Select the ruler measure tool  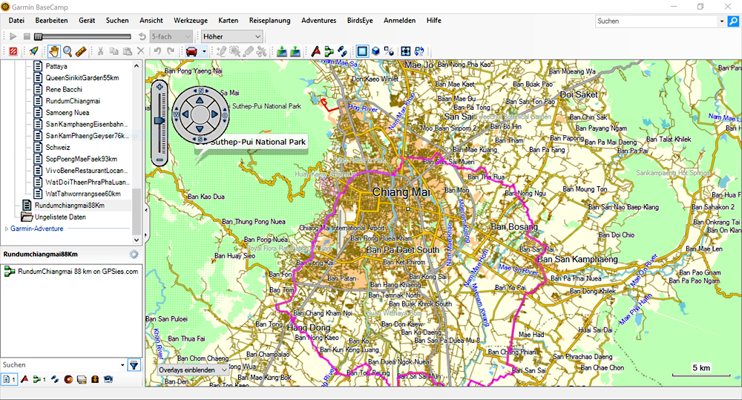(x=81, y=51)
